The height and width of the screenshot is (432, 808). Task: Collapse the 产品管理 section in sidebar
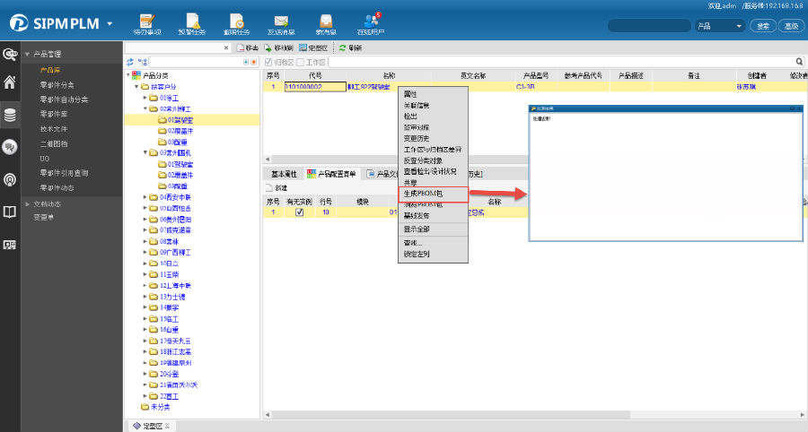tap(27, 54)
